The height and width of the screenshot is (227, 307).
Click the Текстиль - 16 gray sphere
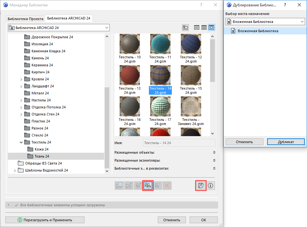130,106
